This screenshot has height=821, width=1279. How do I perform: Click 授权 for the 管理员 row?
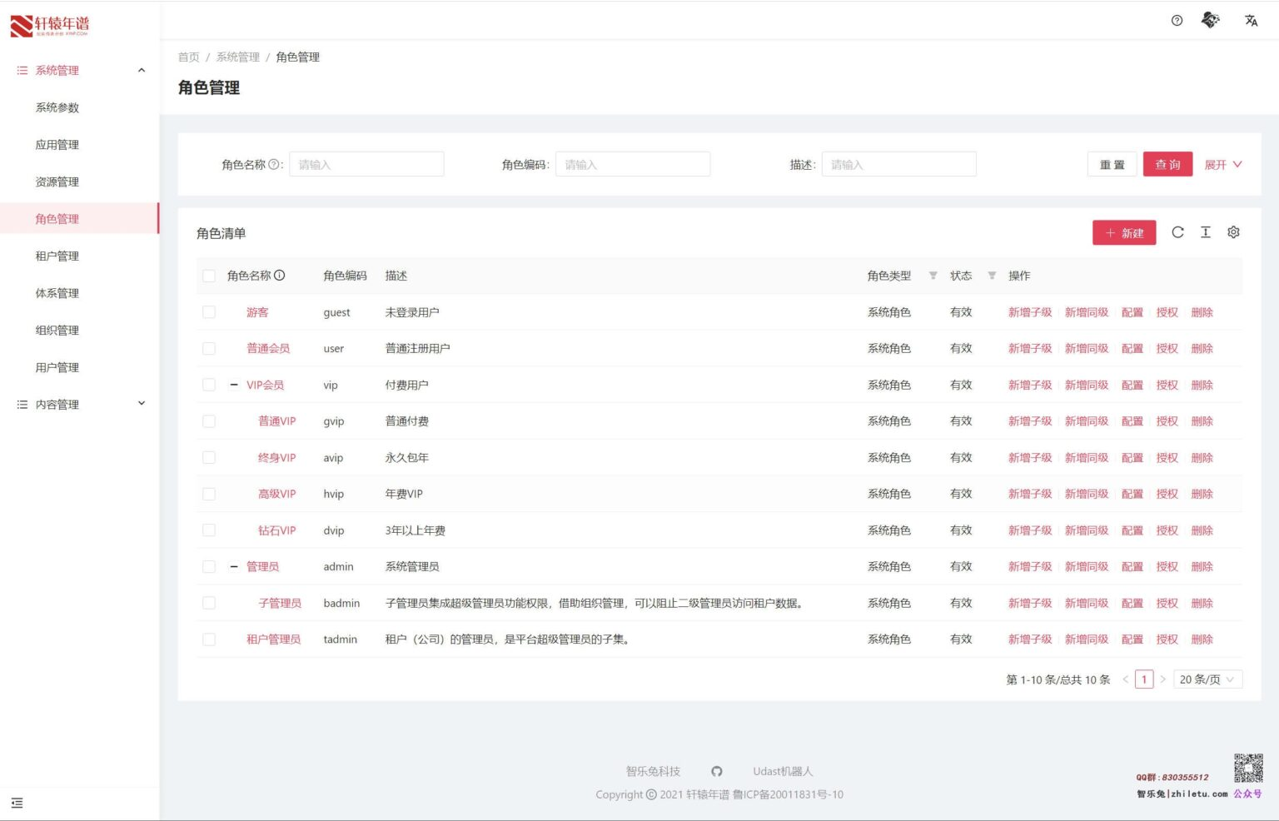[1167, 566]
